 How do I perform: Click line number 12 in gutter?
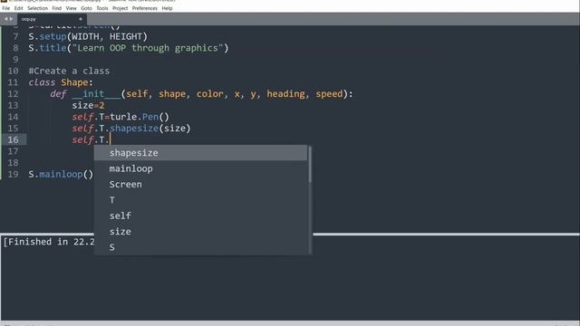tap(13, 94)
